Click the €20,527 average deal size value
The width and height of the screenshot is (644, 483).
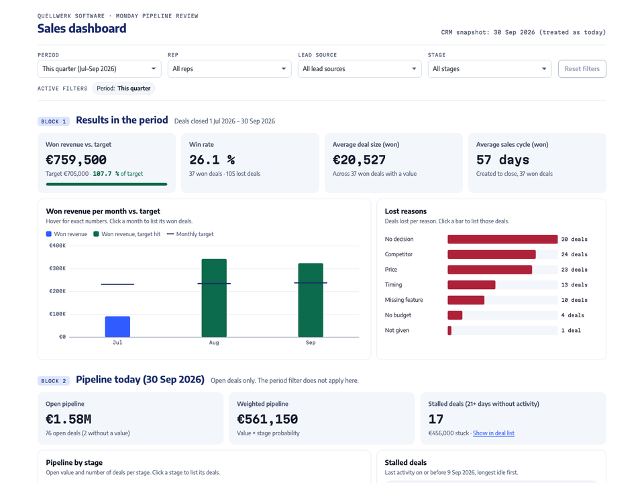point(359,160)
